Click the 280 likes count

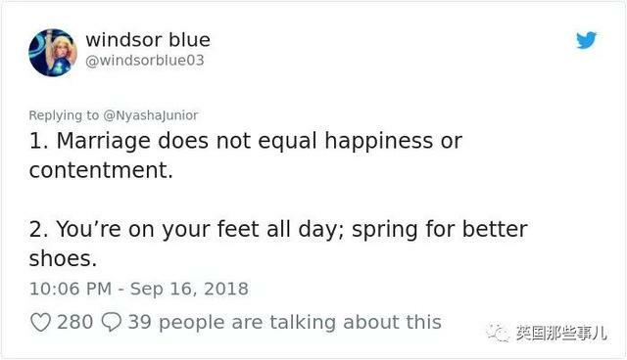click(74, 322)
